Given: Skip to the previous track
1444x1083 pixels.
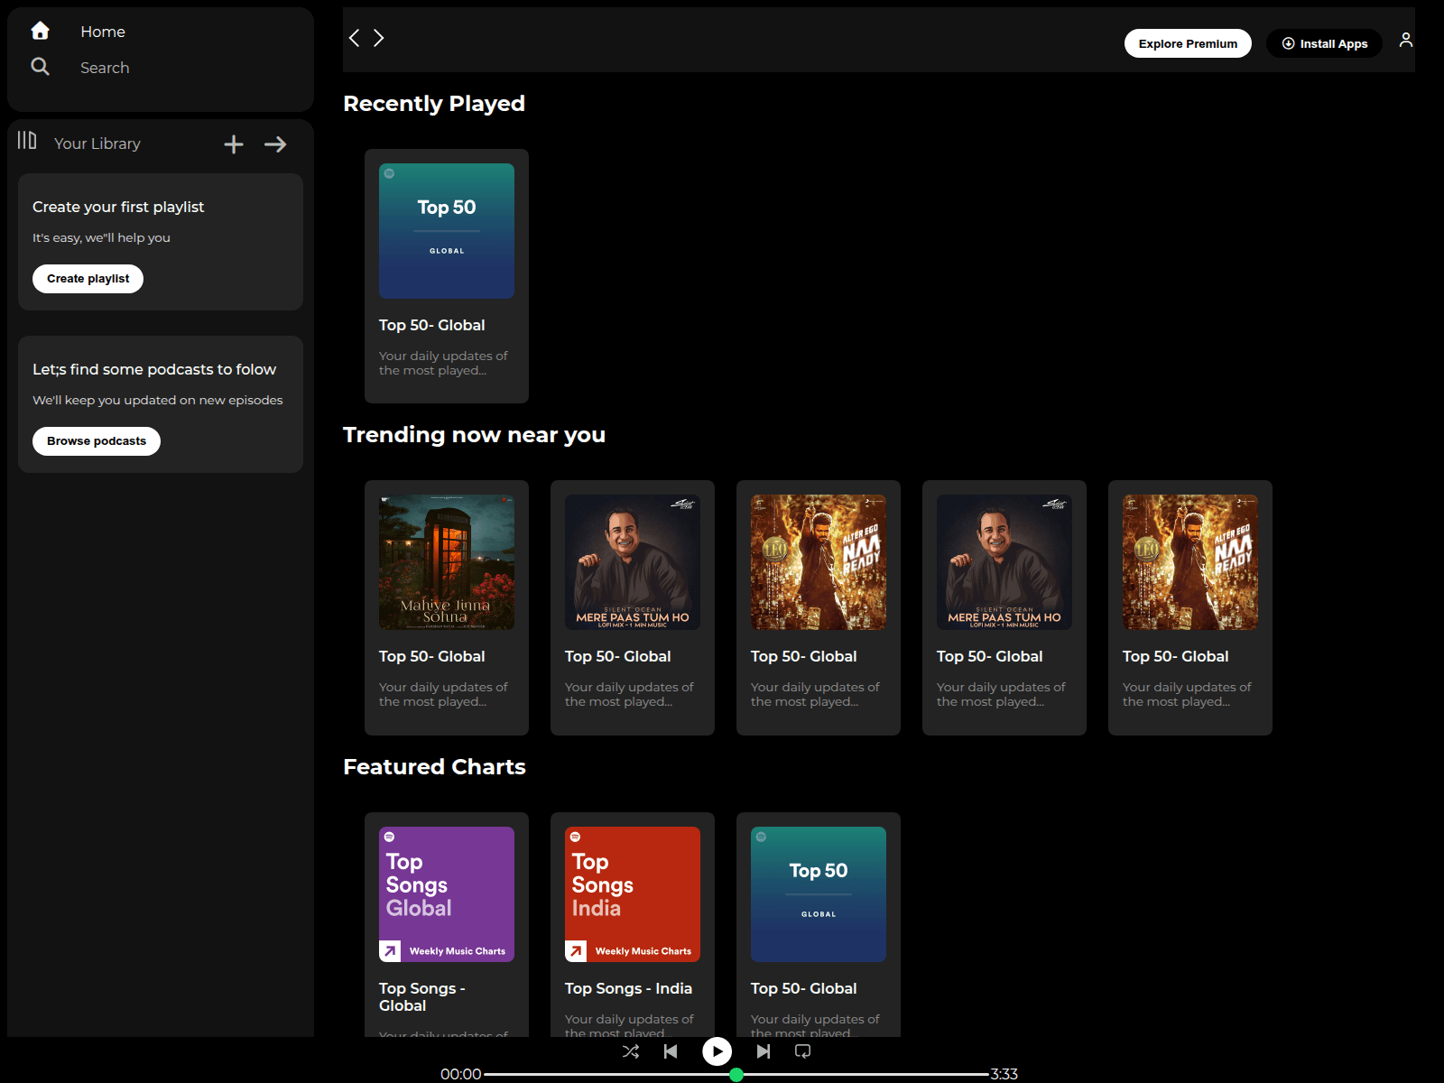Looking at the screenshot, I should (671, 1051).
